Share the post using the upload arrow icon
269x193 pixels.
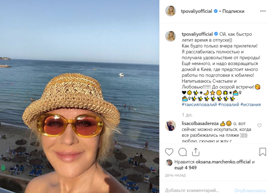[196, 152]
